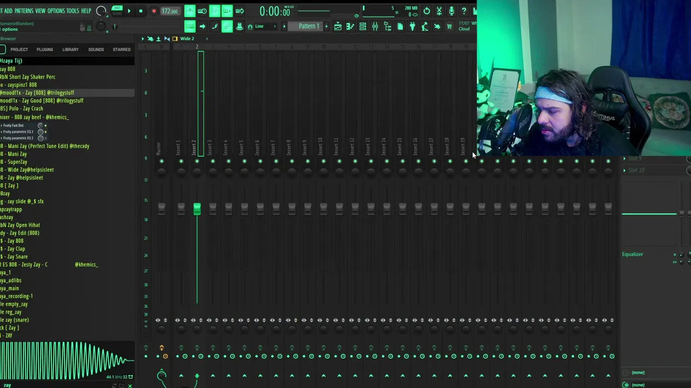691x388 pixels.
Task: Switch to the PLUGINS browser tab
Action: 45,50
